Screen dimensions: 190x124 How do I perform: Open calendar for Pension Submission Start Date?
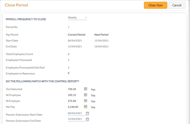[88, 113]
